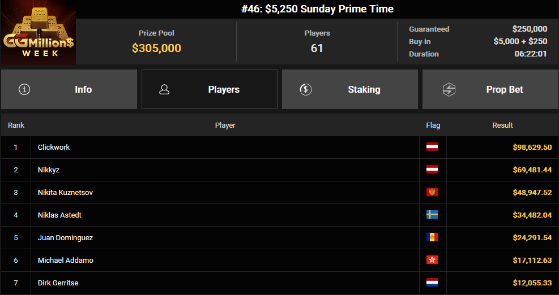The image size is (559, 295).
Task: Click player name Nikita Kuznetsov
Action: pos(65,192)
